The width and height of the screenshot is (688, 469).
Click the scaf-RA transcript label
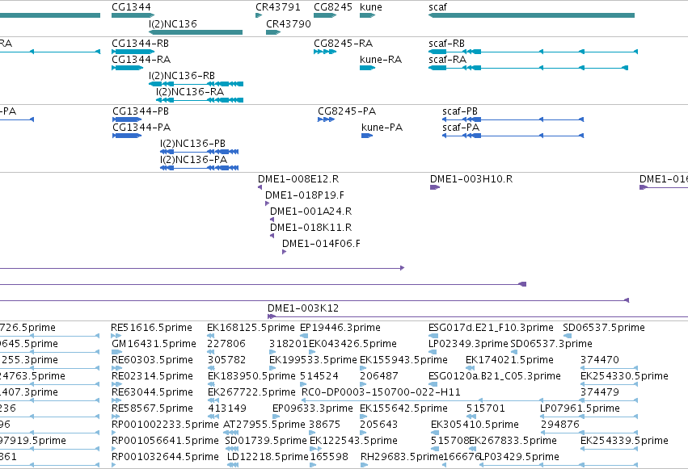(x=448, y=60)
